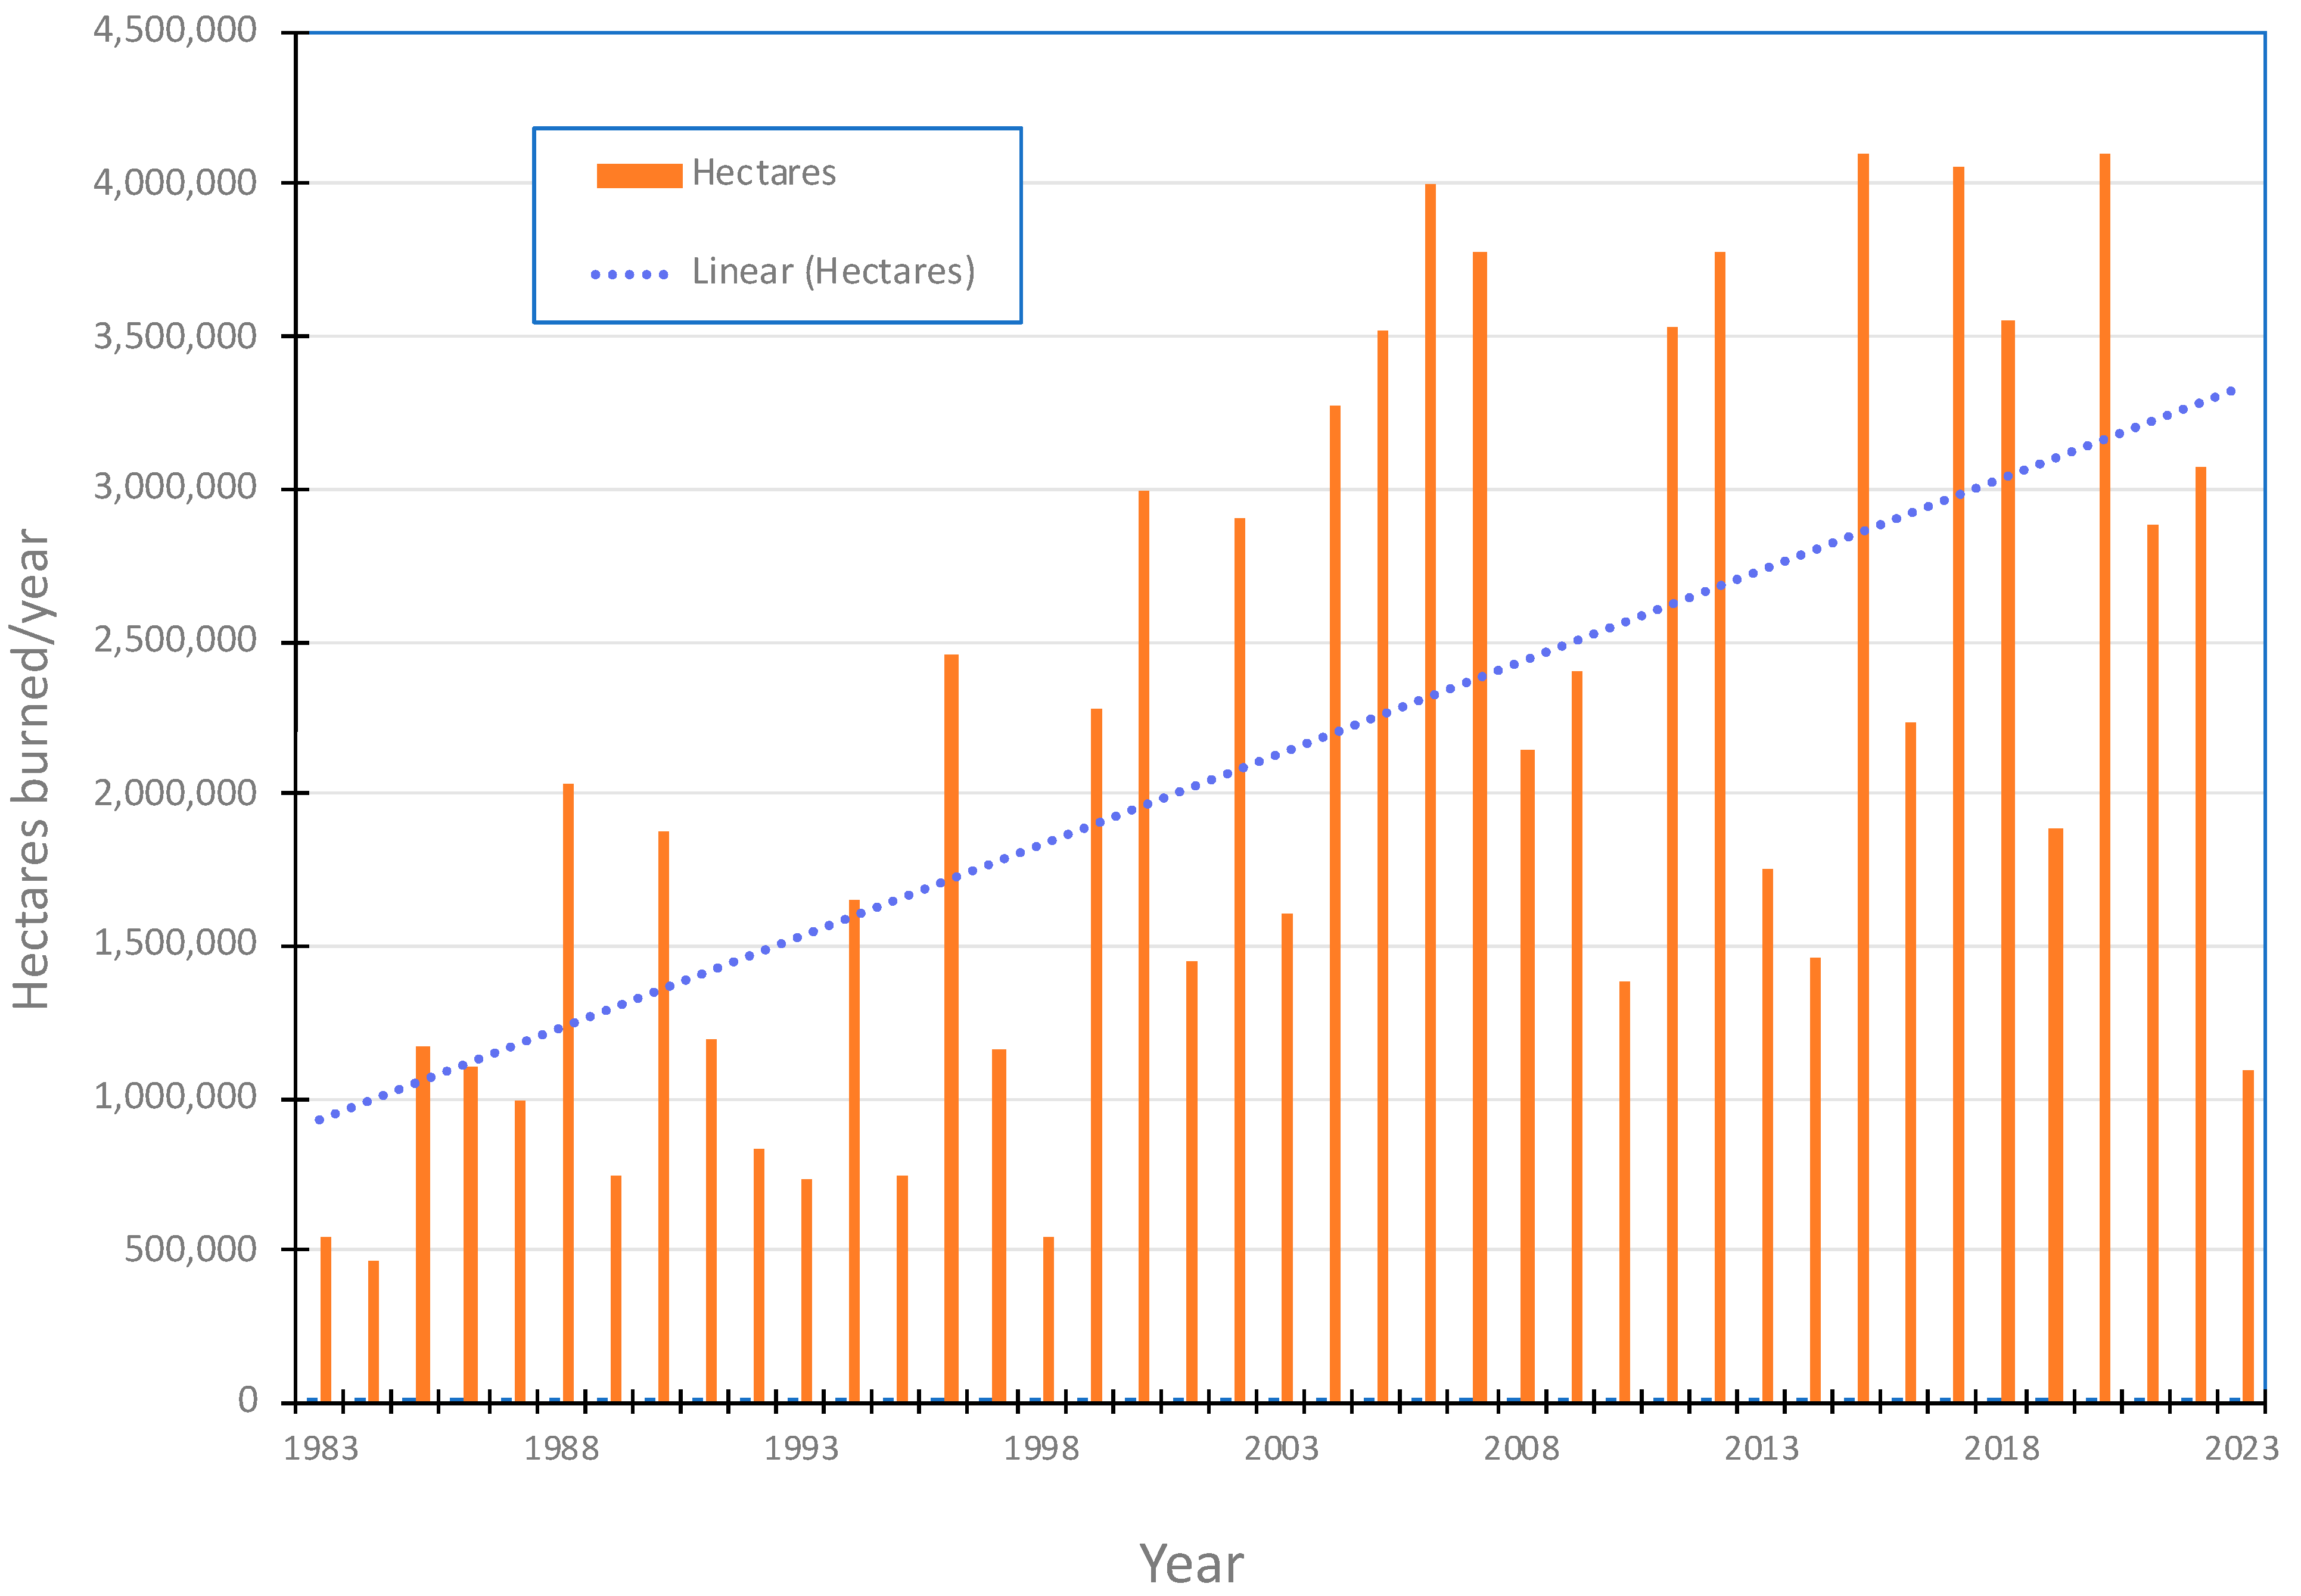
Task: Click the dotted Linear (Hectares) legend marker
Action: point(629,274)
